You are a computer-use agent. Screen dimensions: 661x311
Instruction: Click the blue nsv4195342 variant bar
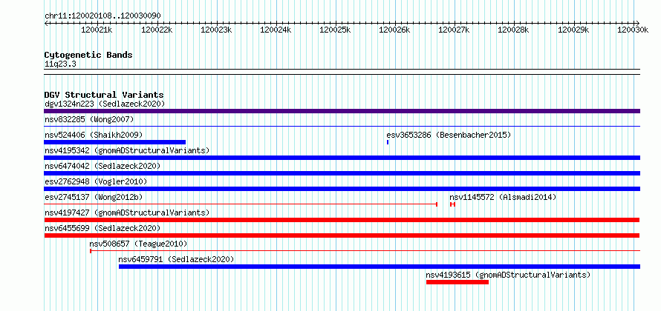[x=342, y=158]
